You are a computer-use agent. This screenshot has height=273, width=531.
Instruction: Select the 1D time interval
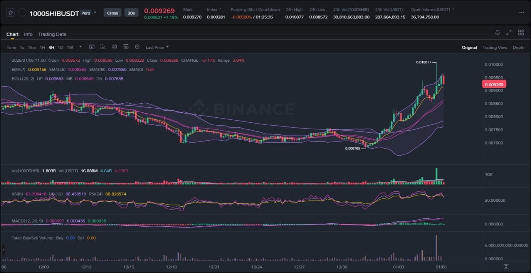61,48
